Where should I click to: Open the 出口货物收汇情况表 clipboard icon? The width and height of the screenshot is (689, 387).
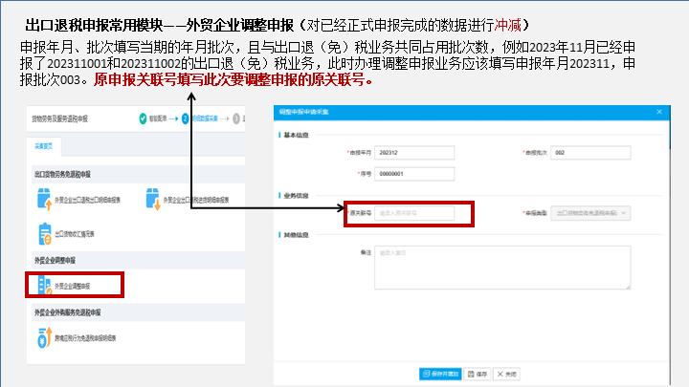coord(44,234)
